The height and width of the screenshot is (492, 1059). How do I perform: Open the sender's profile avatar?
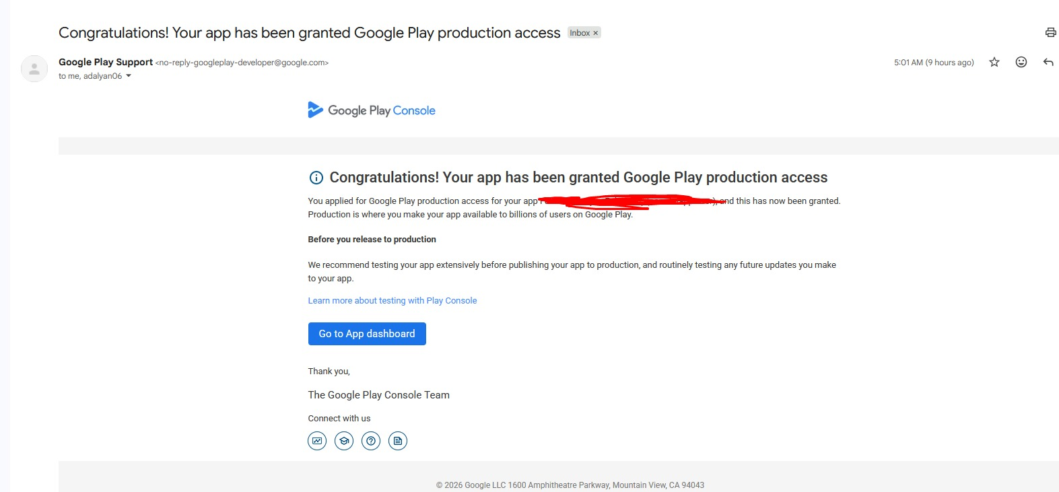click(x=34, y=69)
